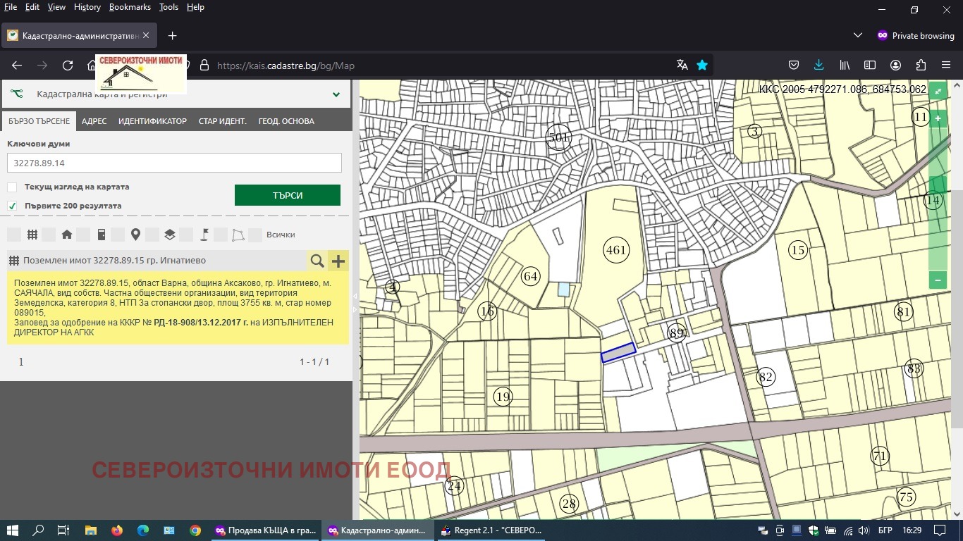Tick the checkbox next to 'Всички'
This screenshot has height=541, width=963.
point(255,235)
